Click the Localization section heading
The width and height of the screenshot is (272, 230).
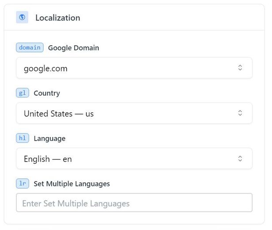58,18
